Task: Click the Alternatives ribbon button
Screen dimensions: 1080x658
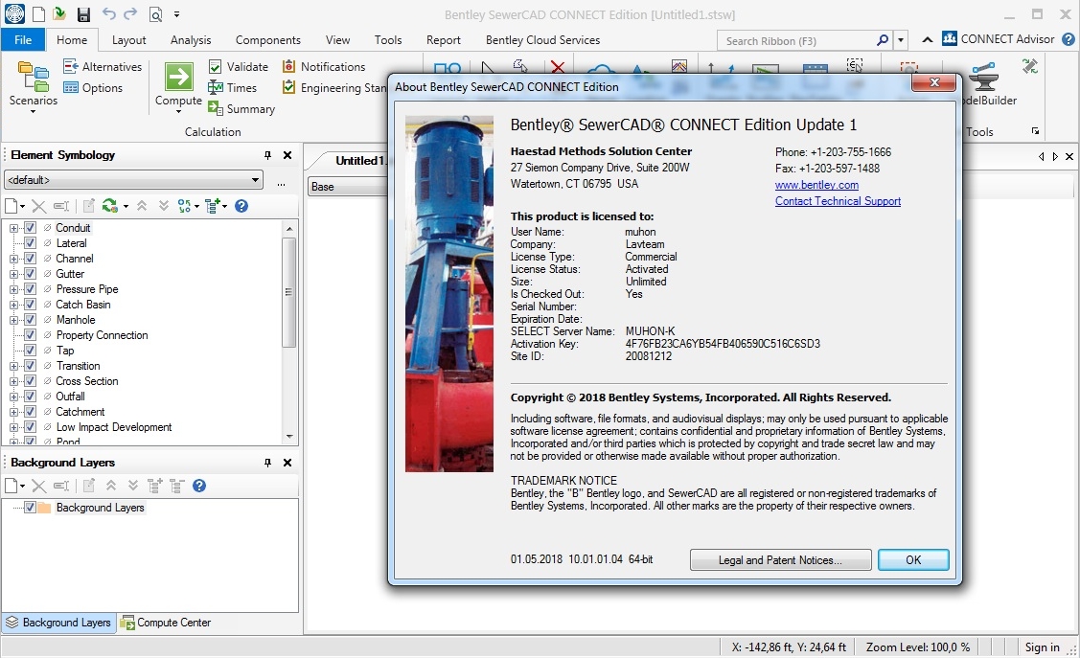Action: [102, 67]
